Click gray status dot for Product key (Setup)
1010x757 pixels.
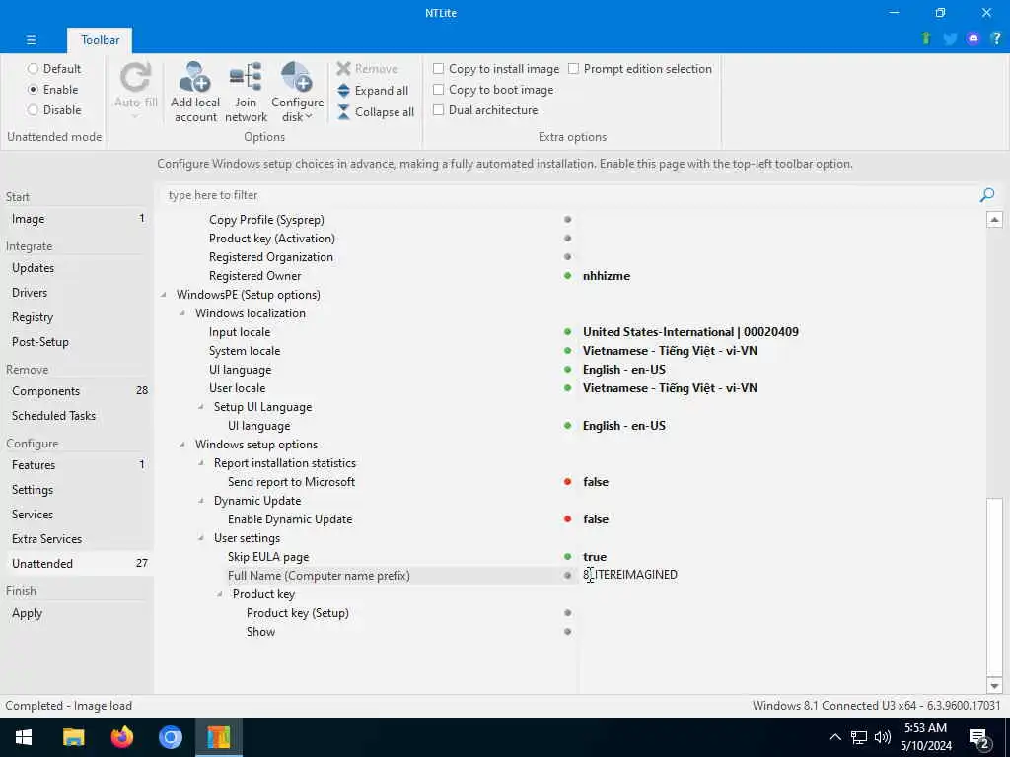coord(567,613)
